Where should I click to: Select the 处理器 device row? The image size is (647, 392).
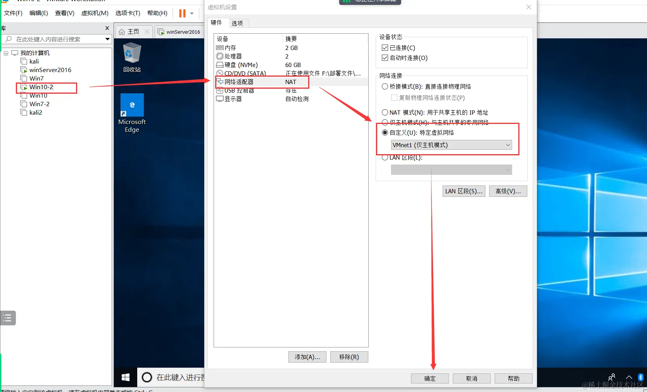point(291,57)
